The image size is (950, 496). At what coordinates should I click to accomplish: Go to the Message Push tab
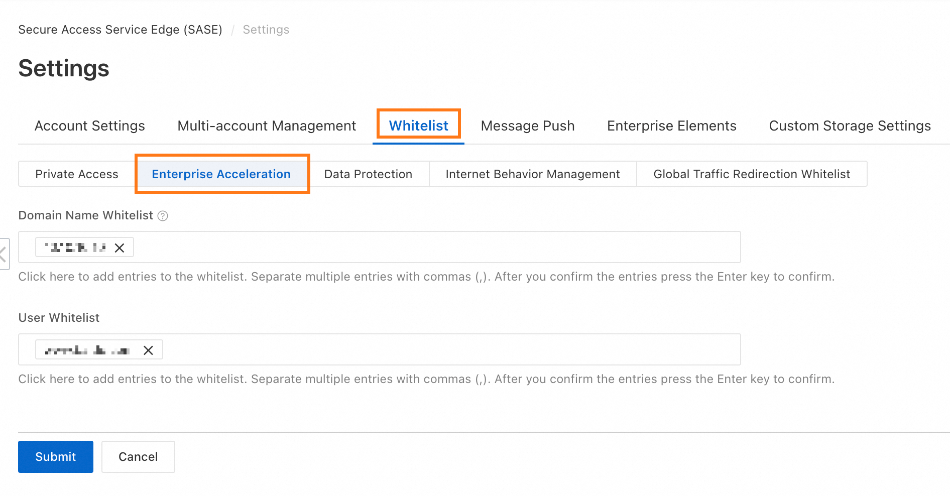pyautogui.click(x=527, y=126)
